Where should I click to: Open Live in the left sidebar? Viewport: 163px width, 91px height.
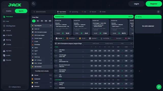pos(15,21)
